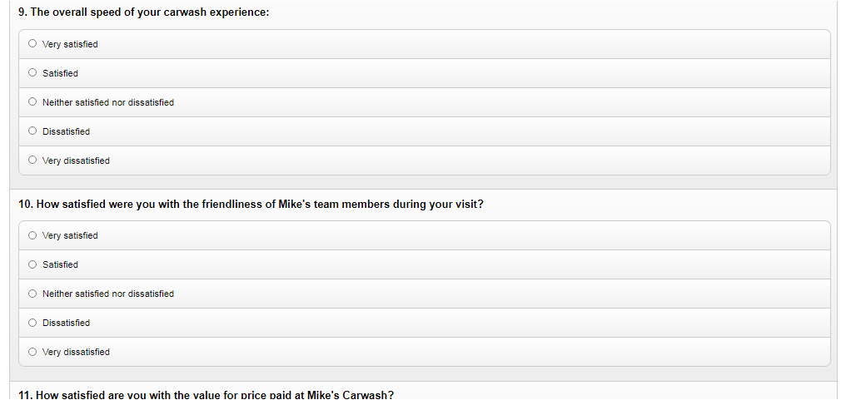
Task: Pick 'Dissatisfied' radio for overall speed question
Action: (32, 131)
